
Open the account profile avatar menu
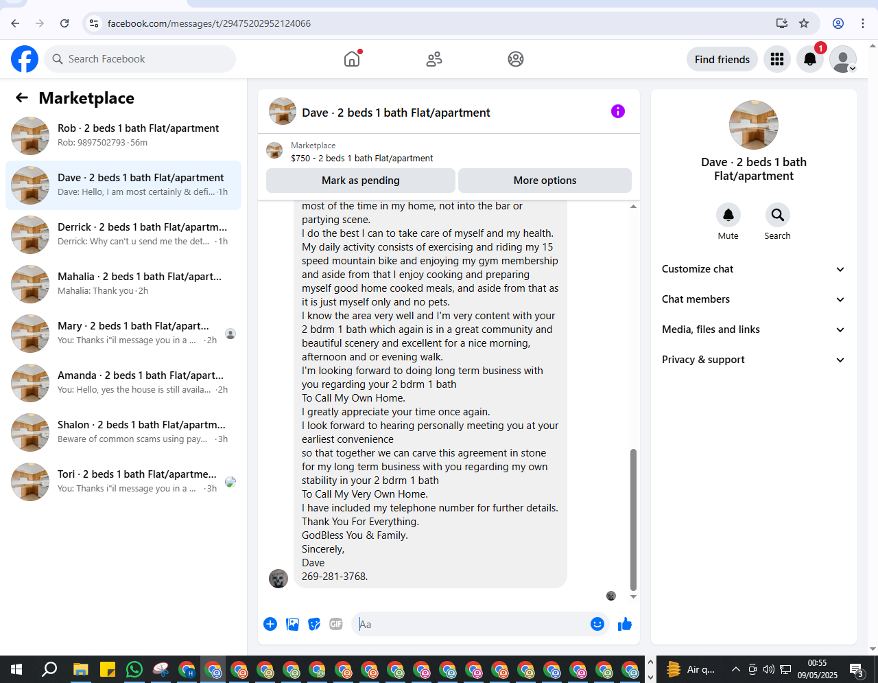click(x=843, y=60)
